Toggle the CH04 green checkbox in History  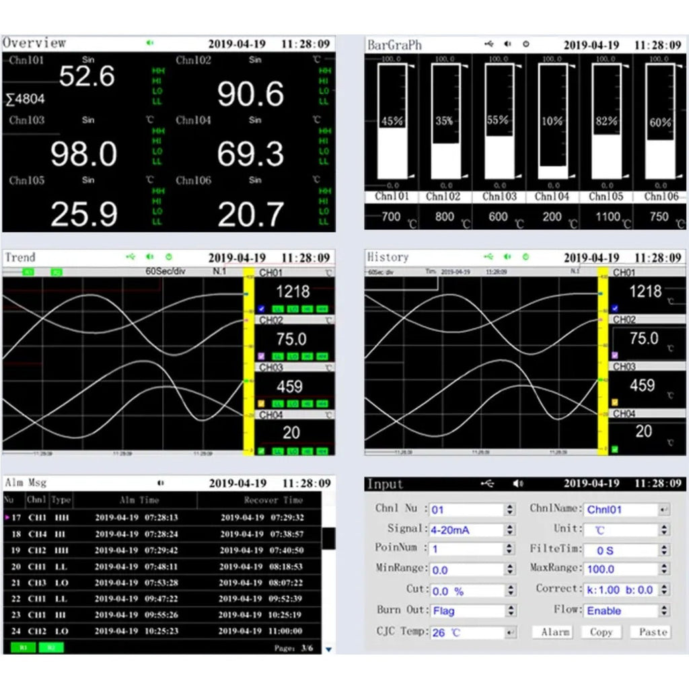pos(615,449)
